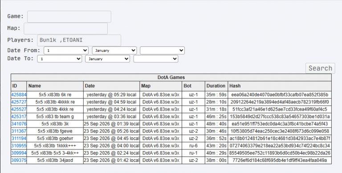Click date '25 Sep 2026 @ 01:39 local'

click(111, 124)
